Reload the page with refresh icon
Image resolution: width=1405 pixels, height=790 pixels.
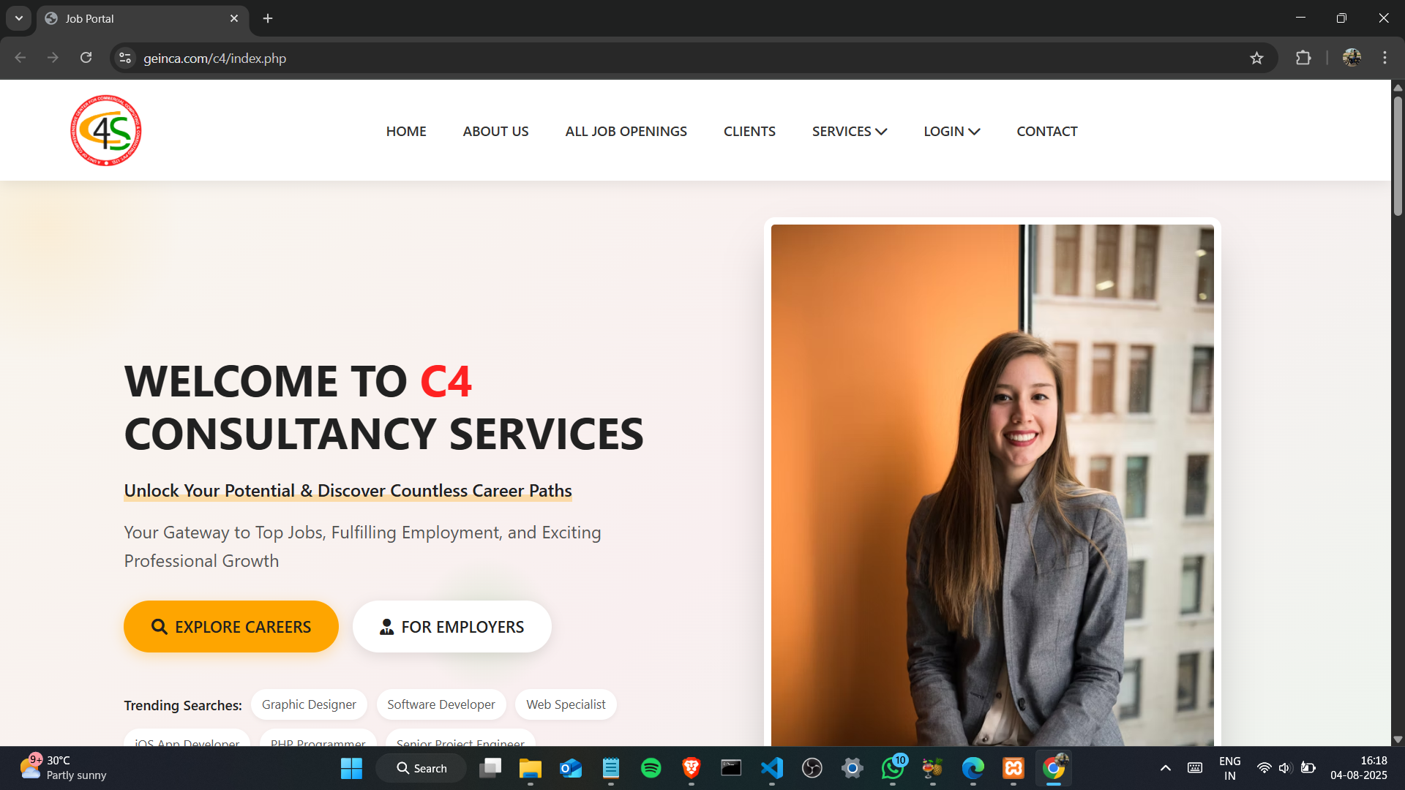pos(86,59)
